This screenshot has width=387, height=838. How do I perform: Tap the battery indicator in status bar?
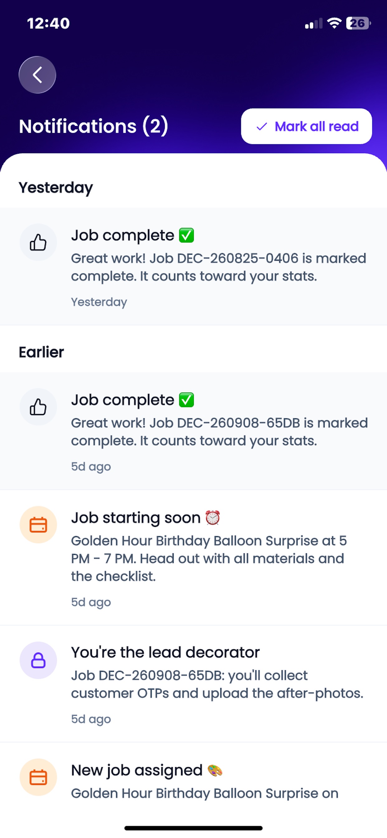(358, 23)
